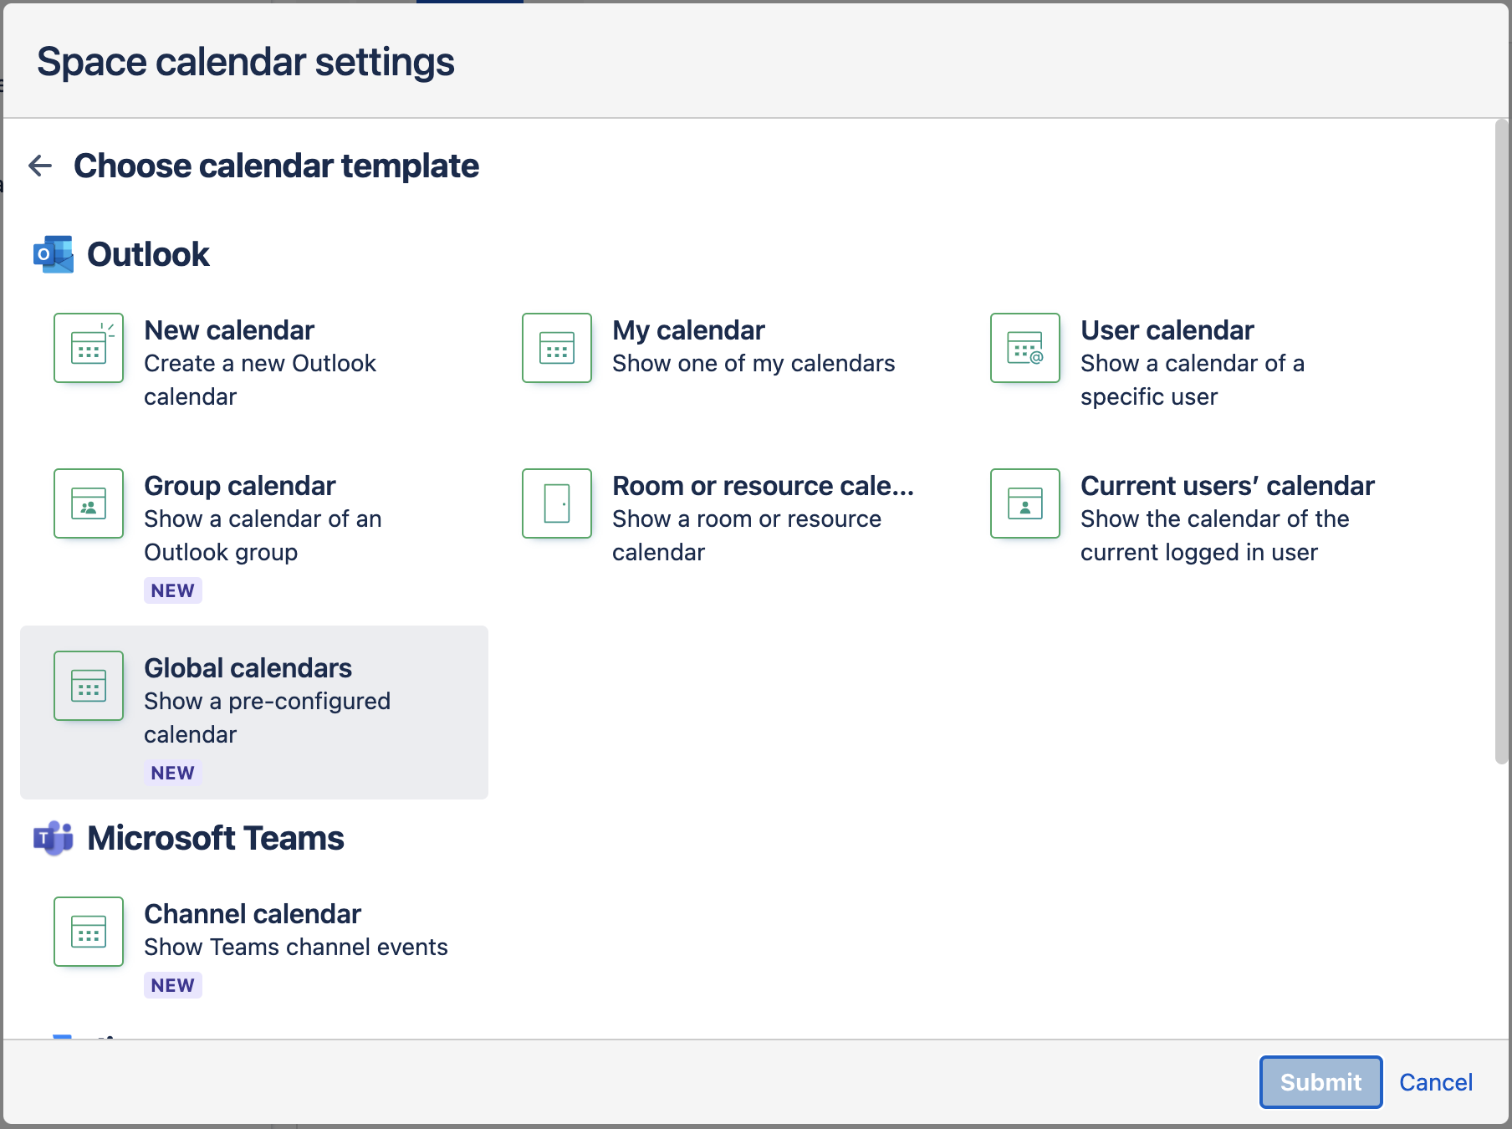Select the Group calendar template icon
The height and width of the screenshot is (1129, 1512).
(89, 503)
